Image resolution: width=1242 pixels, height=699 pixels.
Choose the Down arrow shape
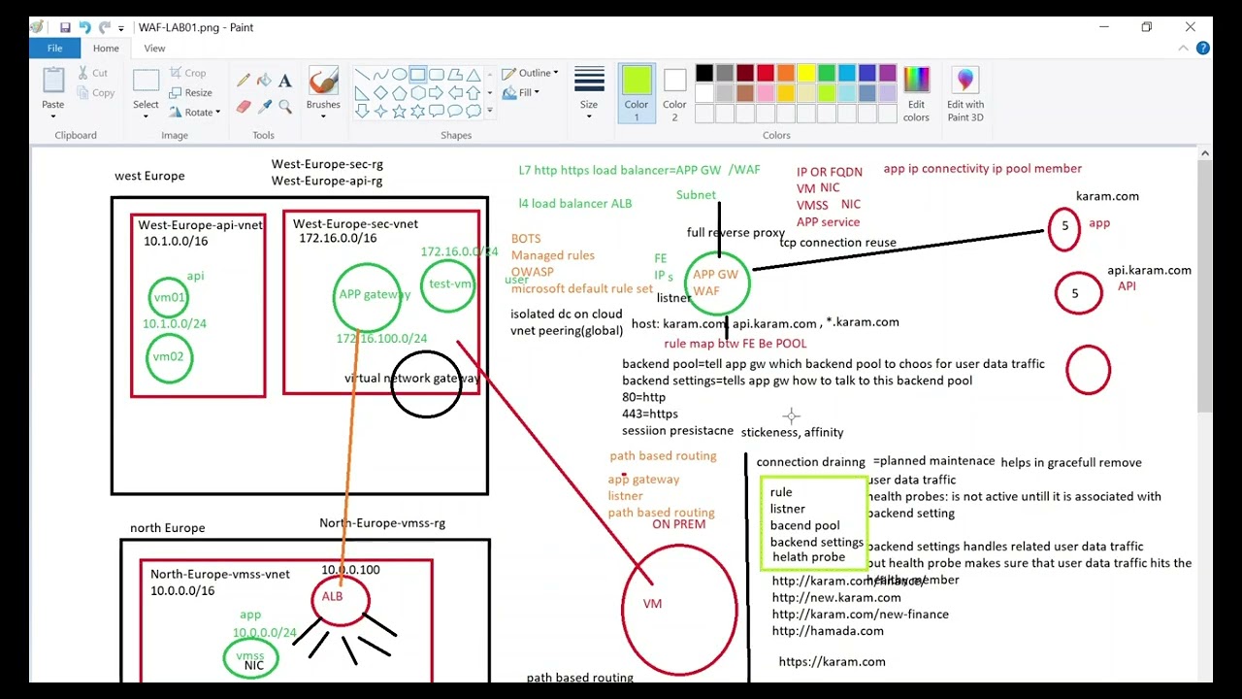coord(362,111)
